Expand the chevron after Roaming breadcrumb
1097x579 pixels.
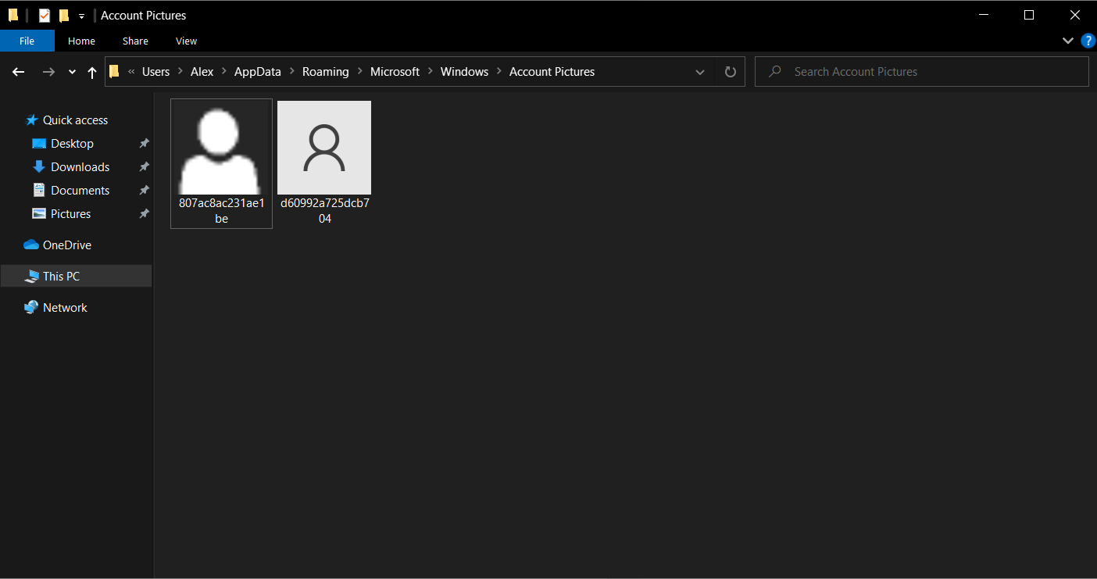360,72
